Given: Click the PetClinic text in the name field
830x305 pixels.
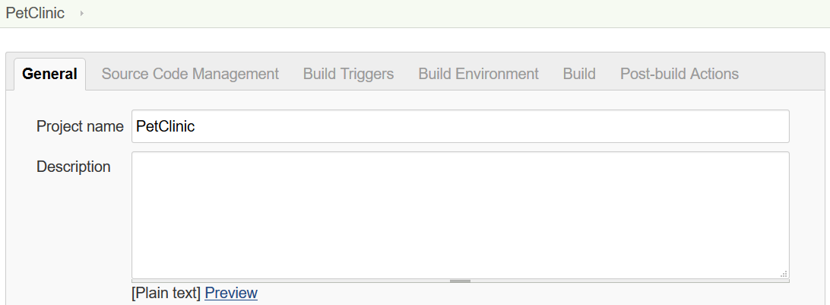Looking at the screenshot, I should pyautogui.click(x=166, y=126).
